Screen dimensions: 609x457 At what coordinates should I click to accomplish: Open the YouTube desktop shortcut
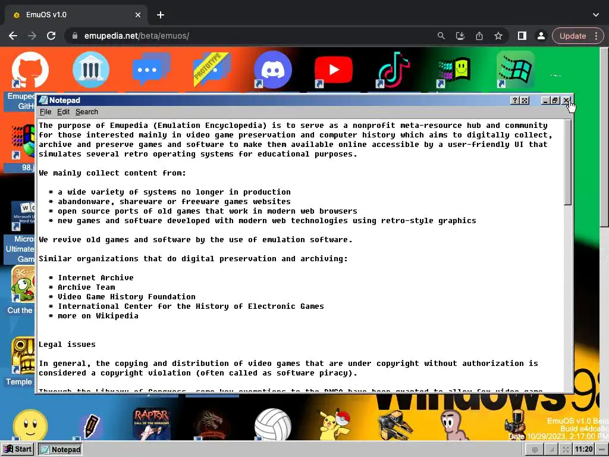coord(333,70)
